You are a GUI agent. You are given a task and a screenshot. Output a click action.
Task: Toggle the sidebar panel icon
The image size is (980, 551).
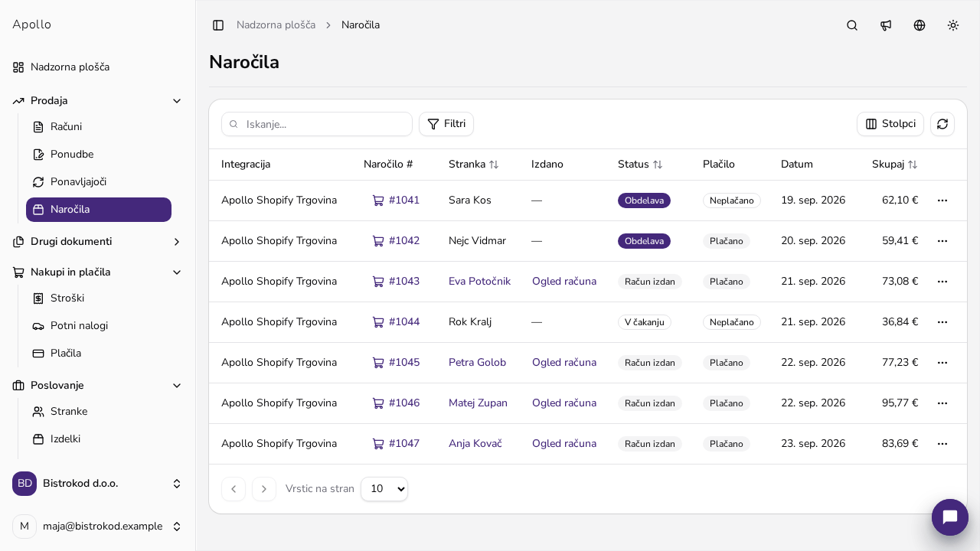(x=218, y=25)
